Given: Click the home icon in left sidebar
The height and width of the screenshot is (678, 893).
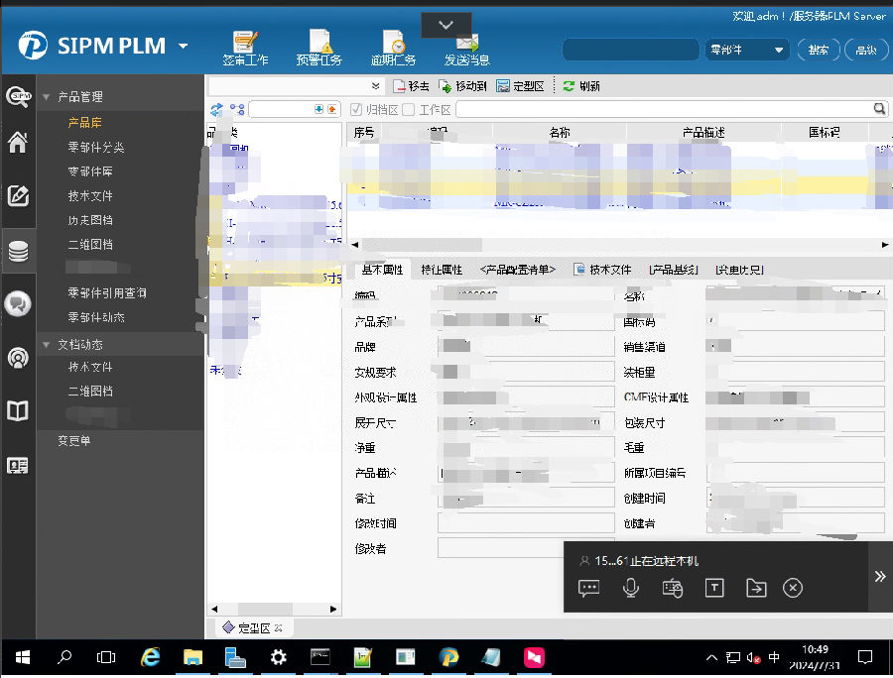Looking at the screenshot, I should click(18, 143).
